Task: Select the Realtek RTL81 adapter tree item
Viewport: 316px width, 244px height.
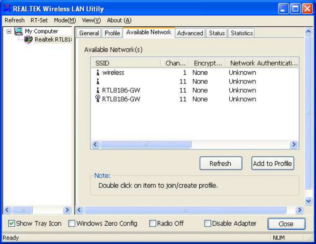Action: (x=53, y=39)
